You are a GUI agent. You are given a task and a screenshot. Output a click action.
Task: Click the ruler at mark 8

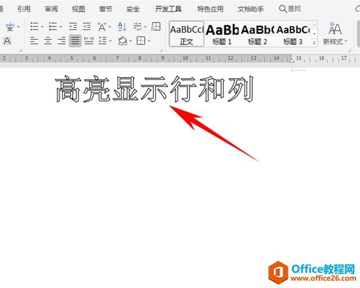[140, 58]
